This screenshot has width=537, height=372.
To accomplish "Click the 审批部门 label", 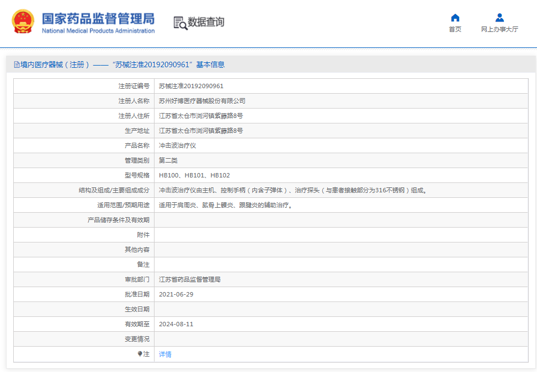I will click(137, 279).
